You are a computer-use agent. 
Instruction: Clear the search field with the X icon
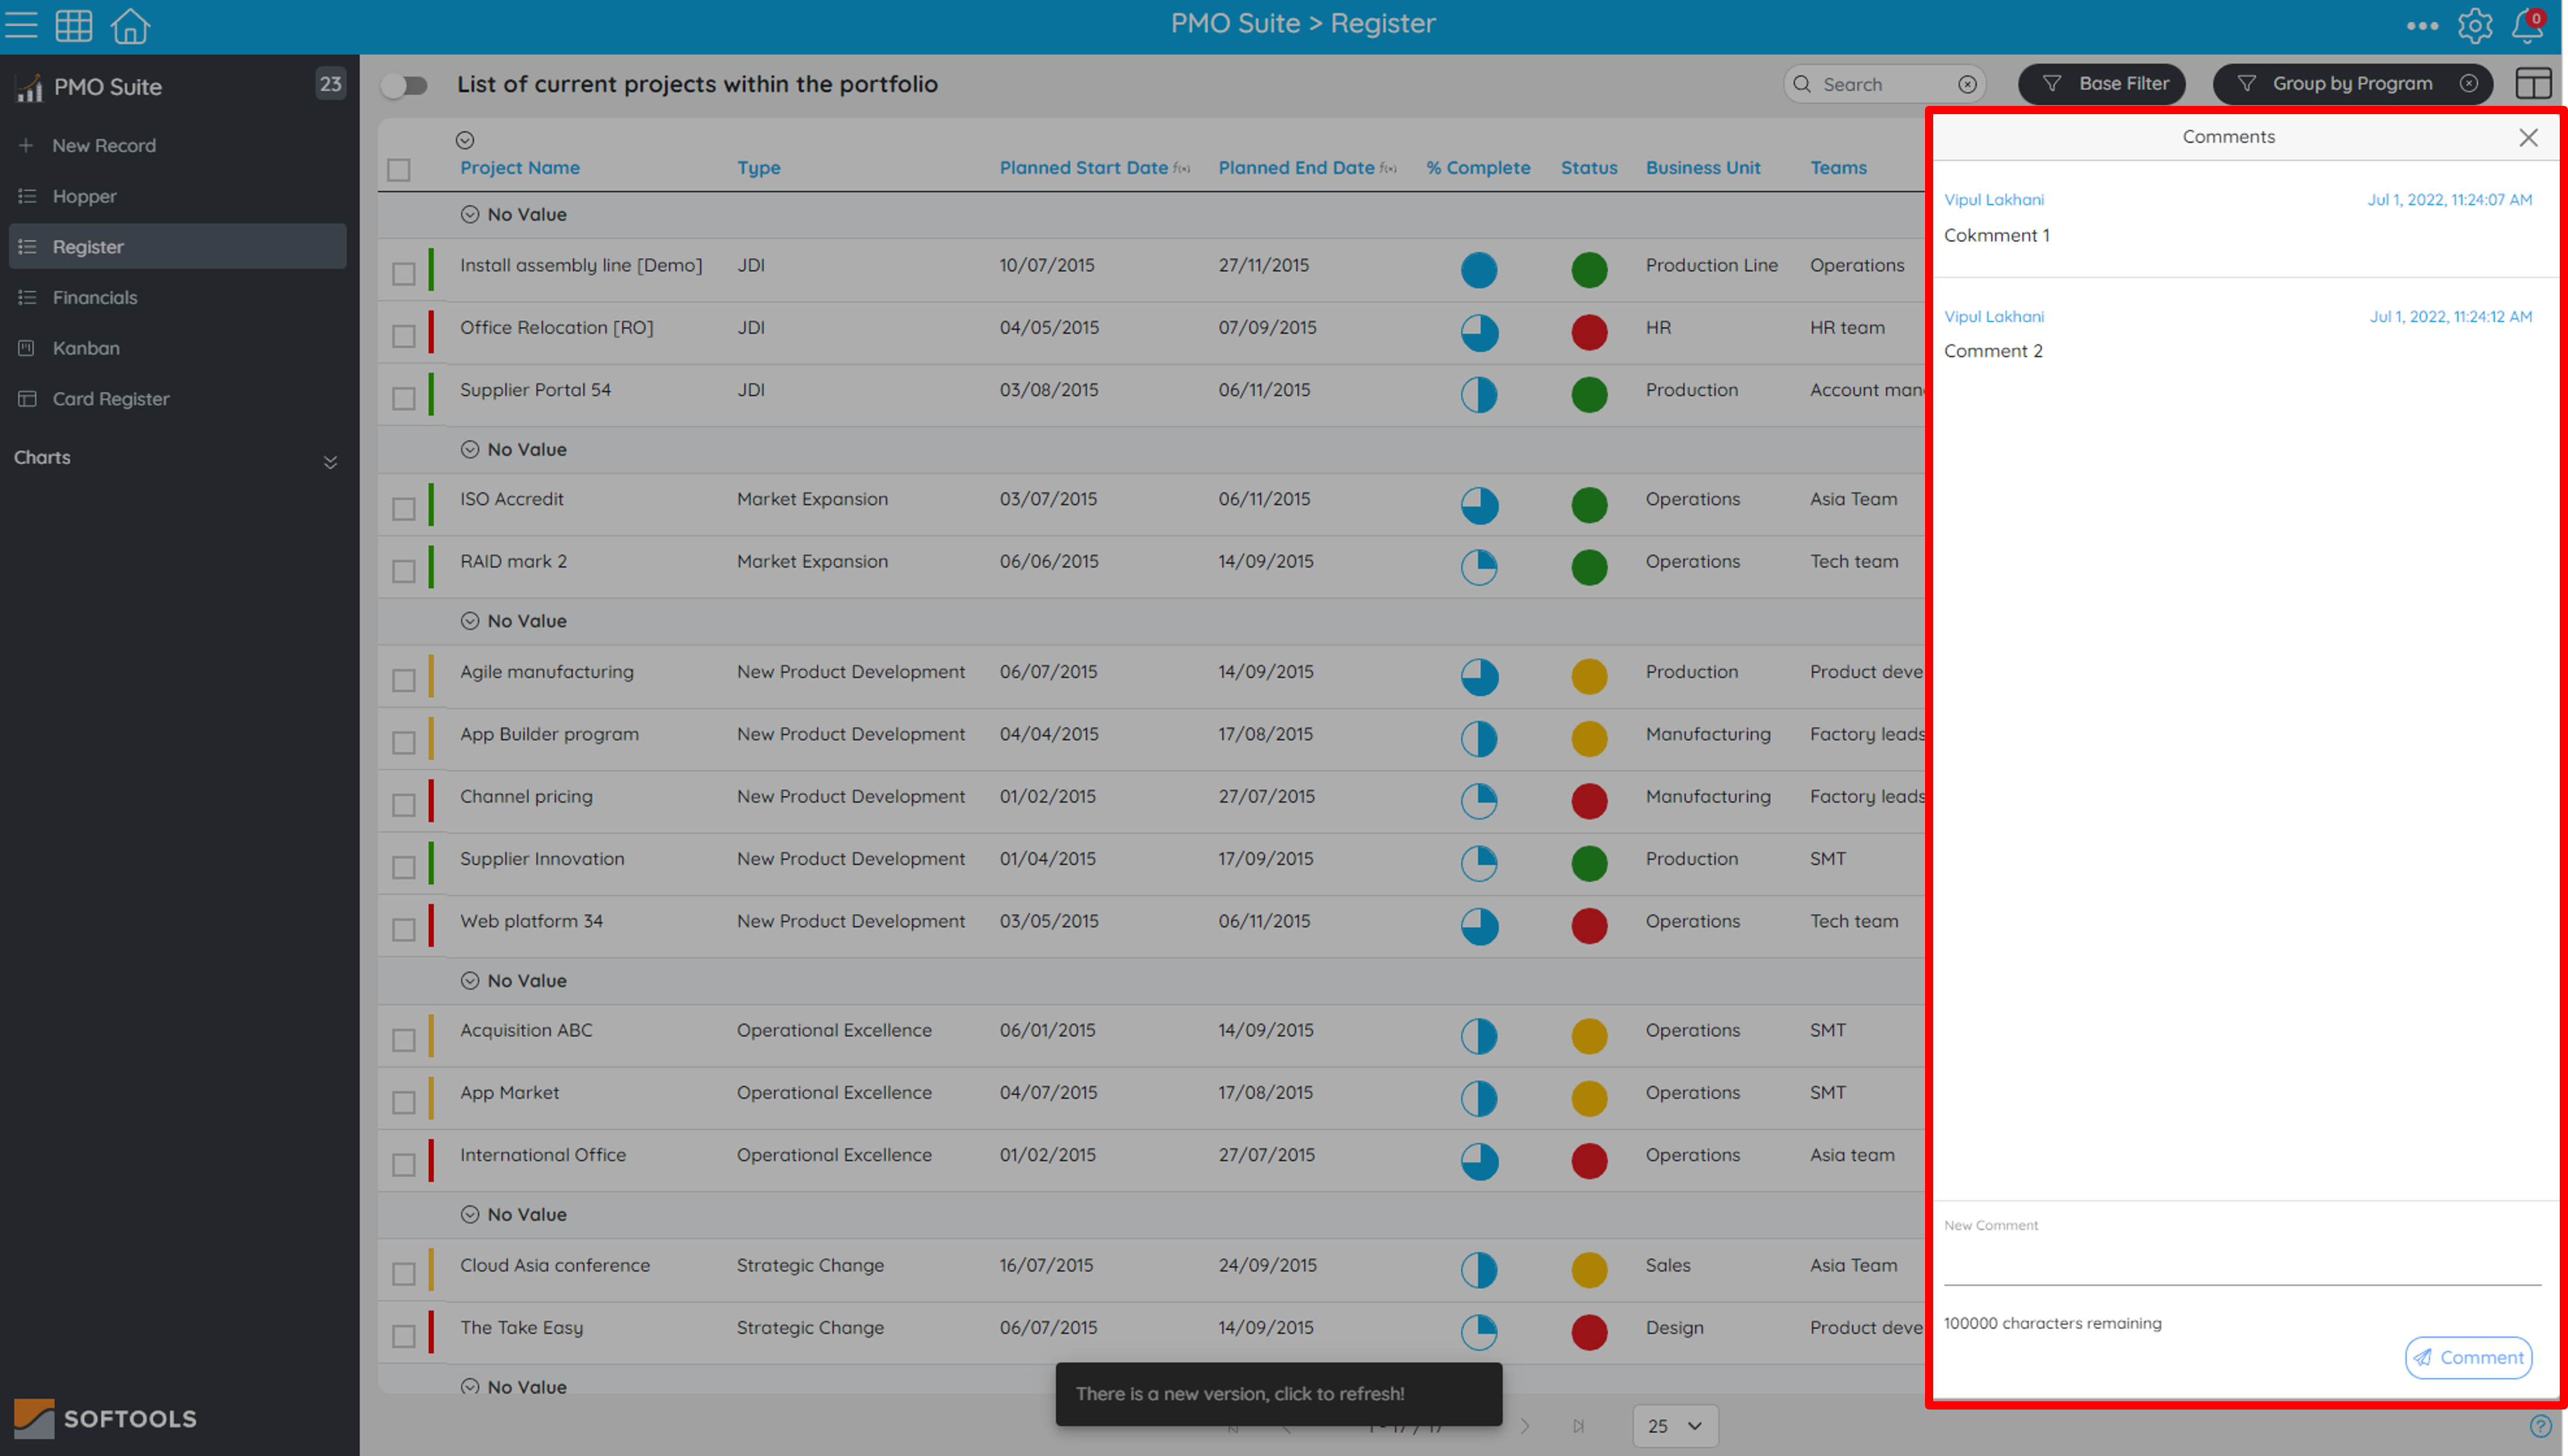[x=1967, y=84]
